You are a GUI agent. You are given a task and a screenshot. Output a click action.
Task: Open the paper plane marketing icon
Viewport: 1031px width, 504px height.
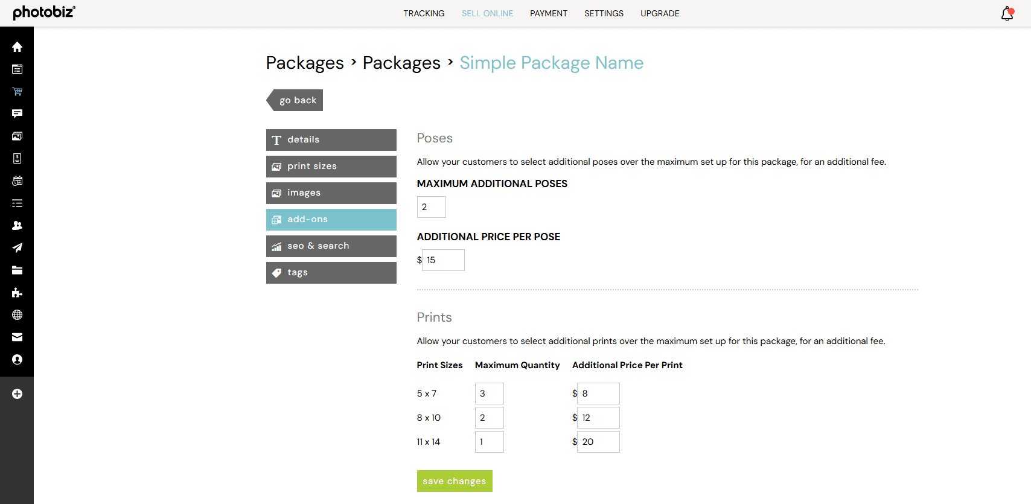click(17, 248)
